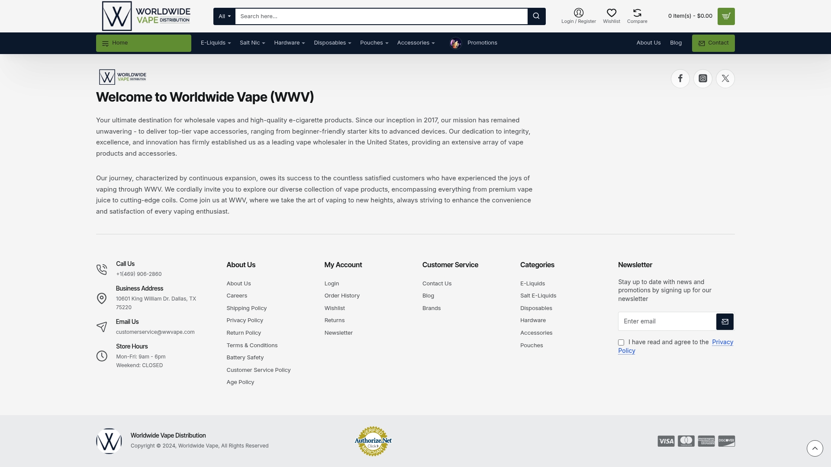
Task: Click the green Contact button
Action: click(x=713, y=43)
